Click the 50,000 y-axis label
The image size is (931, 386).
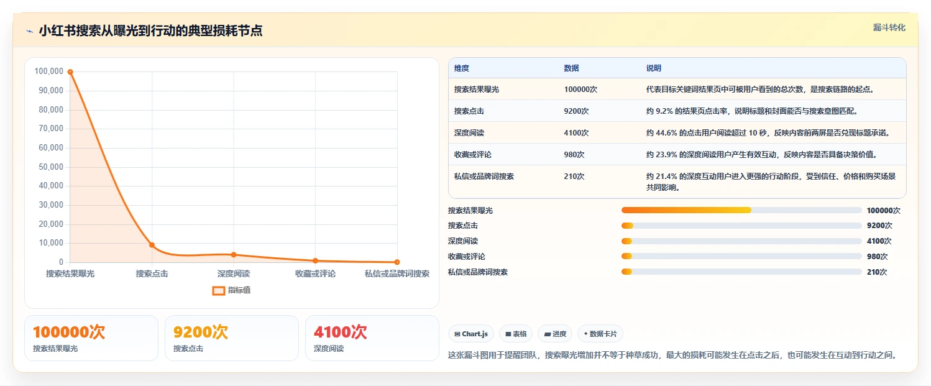pyautogui.click(x=51, y=167)
